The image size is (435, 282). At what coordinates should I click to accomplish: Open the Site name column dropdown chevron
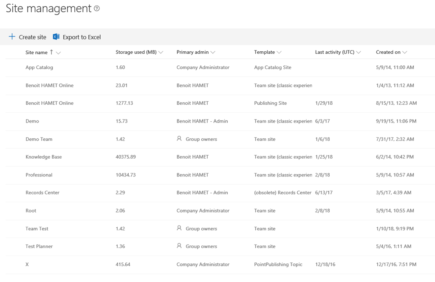[x=58, y=53]
